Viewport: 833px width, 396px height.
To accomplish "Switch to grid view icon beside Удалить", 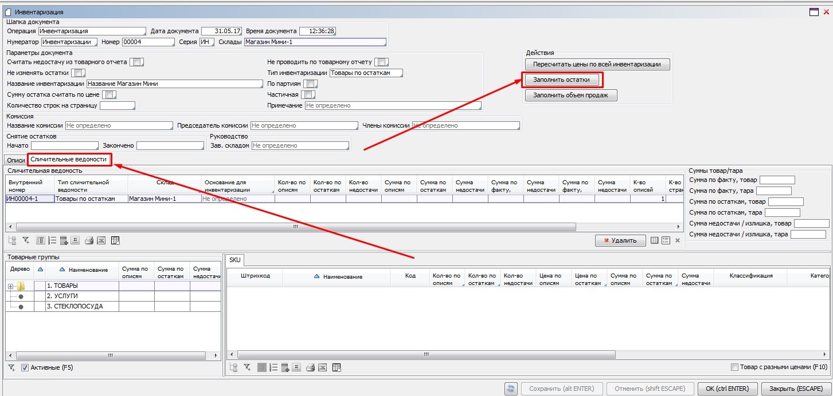I will click(655, 240).
